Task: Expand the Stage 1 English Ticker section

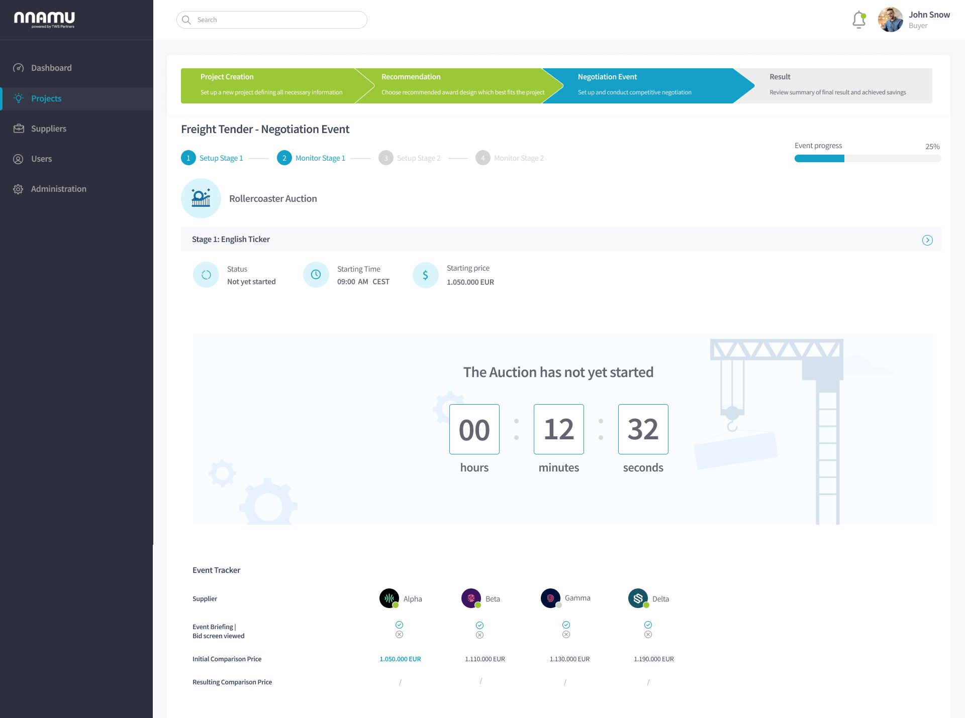Action: pos(927,240)
